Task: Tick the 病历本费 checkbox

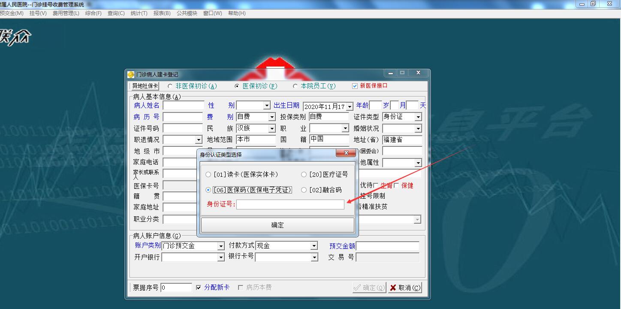Action: pos(241,288)
